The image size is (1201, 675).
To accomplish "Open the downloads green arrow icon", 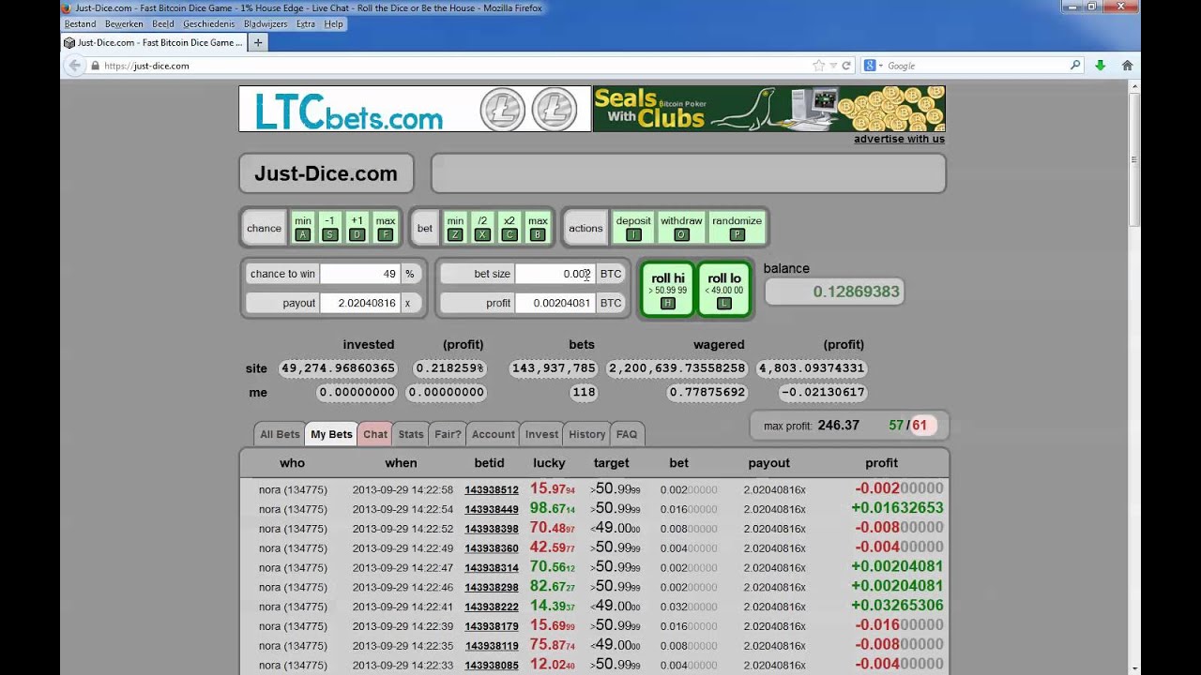I will (x=1101, y=66).
